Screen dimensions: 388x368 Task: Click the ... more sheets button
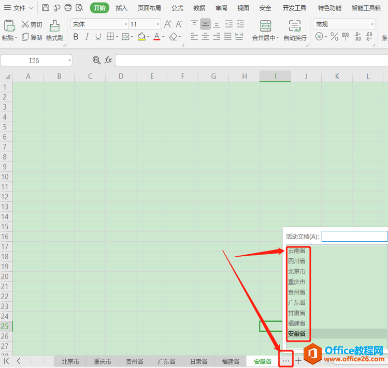(x=286, y=361)
